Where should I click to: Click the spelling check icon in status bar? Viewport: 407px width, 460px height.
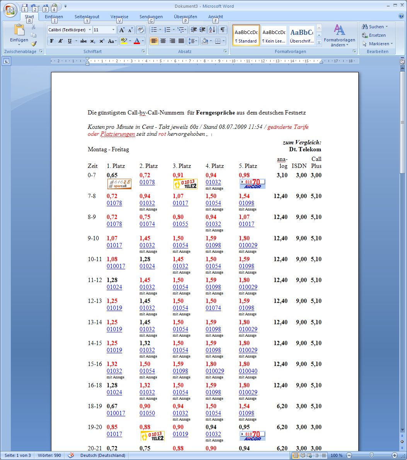71,455
